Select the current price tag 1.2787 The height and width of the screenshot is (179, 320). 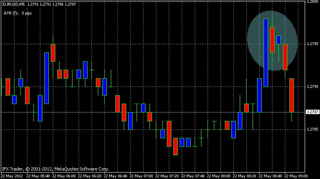[x=312, y=112]
